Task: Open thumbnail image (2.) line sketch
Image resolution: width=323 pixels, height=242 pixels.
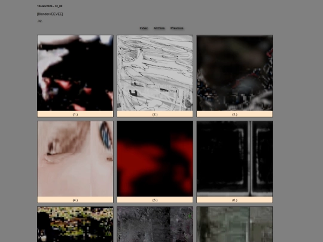Action: click(155, 73)
